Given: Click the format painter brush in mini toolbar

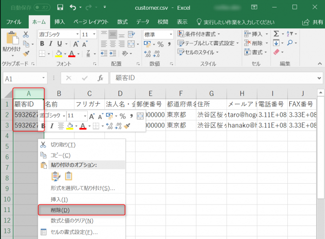Looking at the screenshot, I should coord(128,126).
